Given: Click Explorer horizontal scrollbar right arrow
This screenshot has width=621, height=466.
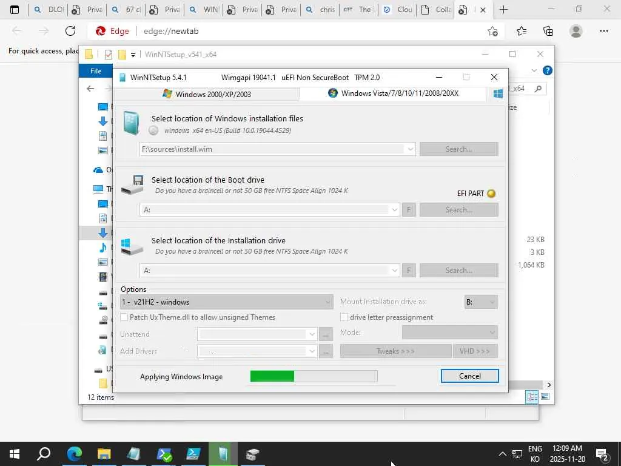Looking at the screenshot, I should pyautogui.click(x=549, y=385).
